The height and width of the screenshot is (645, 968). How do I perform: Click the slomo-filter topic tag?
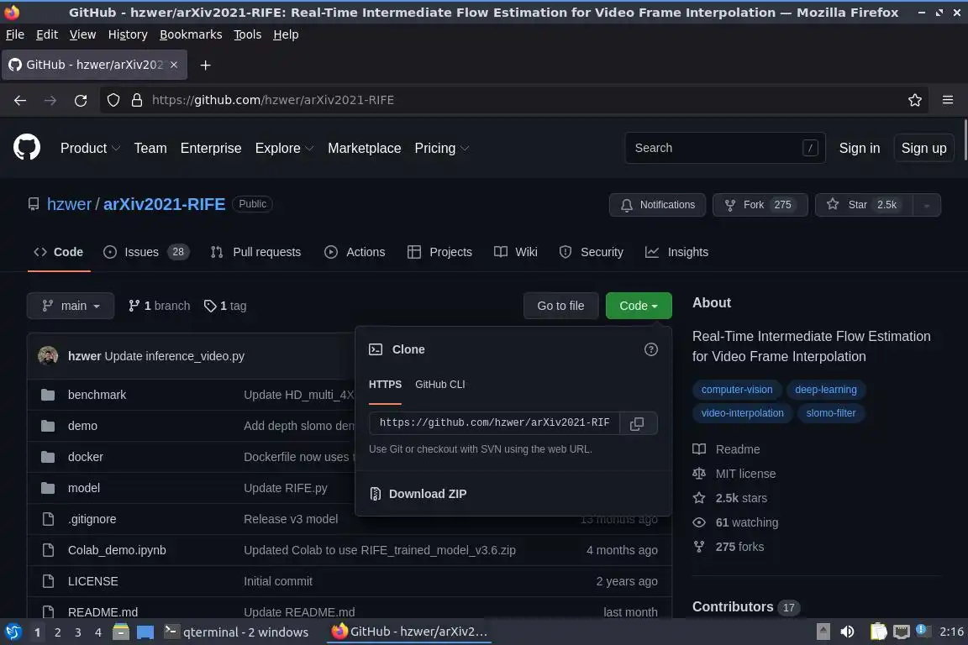point(830,413)
